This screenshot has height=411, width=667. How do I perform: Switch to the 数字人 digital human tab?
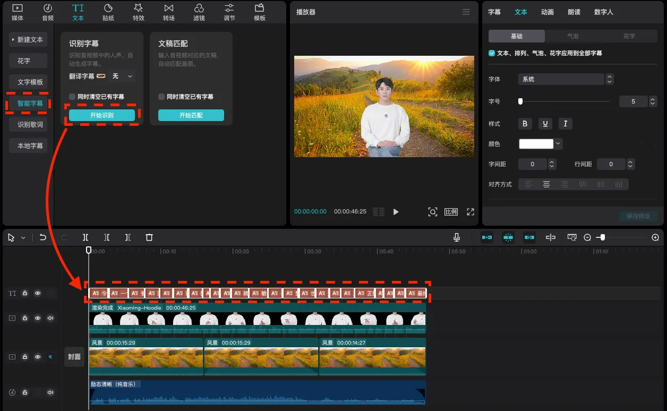tap(604, 12)
